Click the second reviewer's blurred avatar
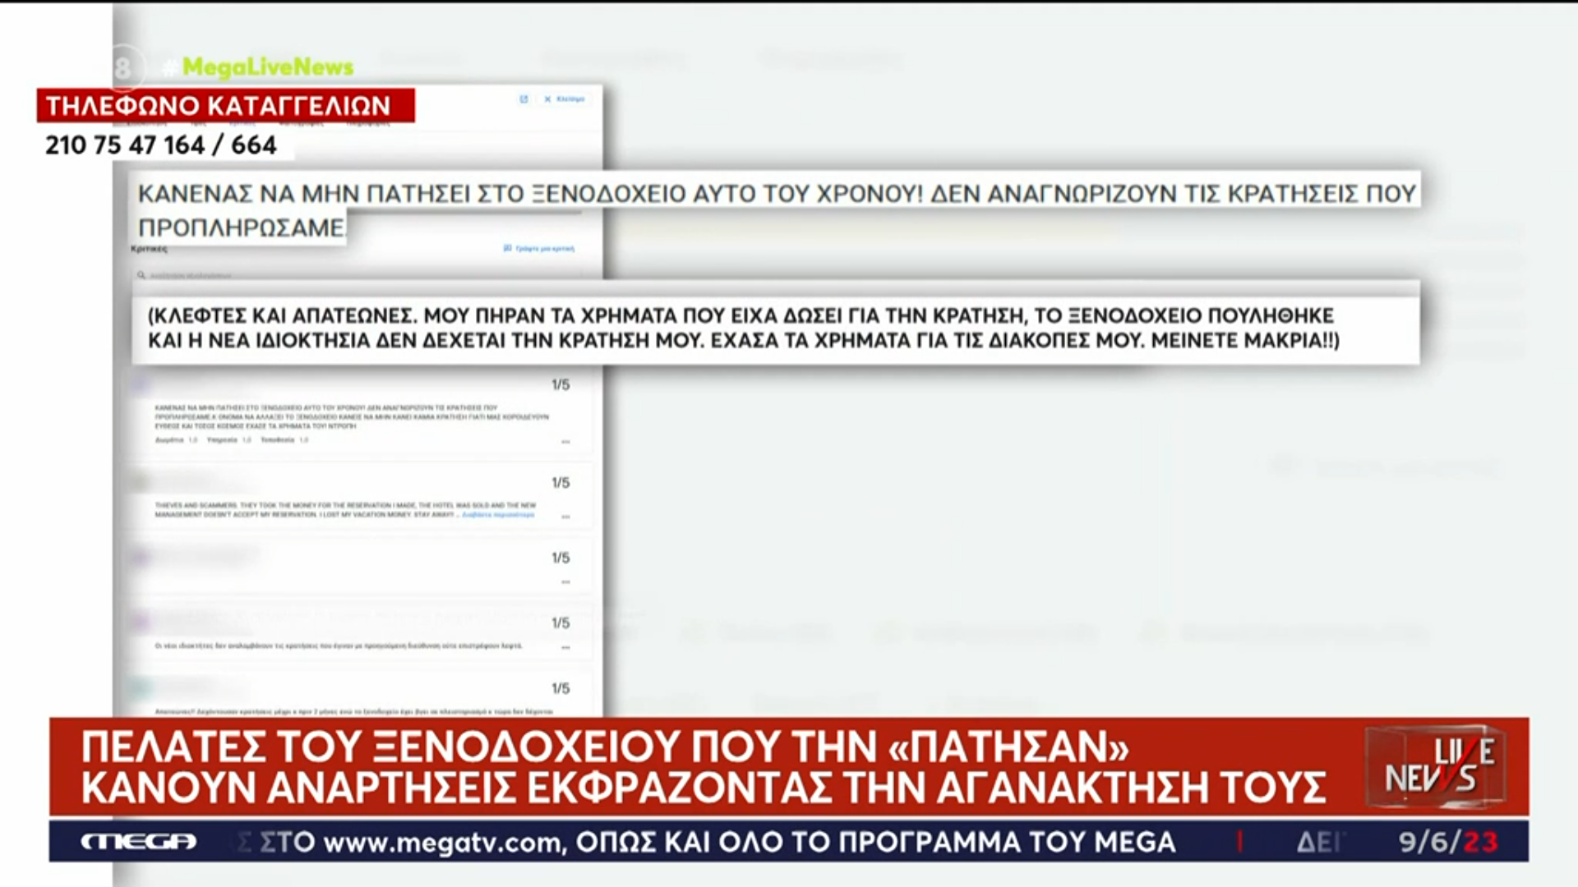 [140, 481]
